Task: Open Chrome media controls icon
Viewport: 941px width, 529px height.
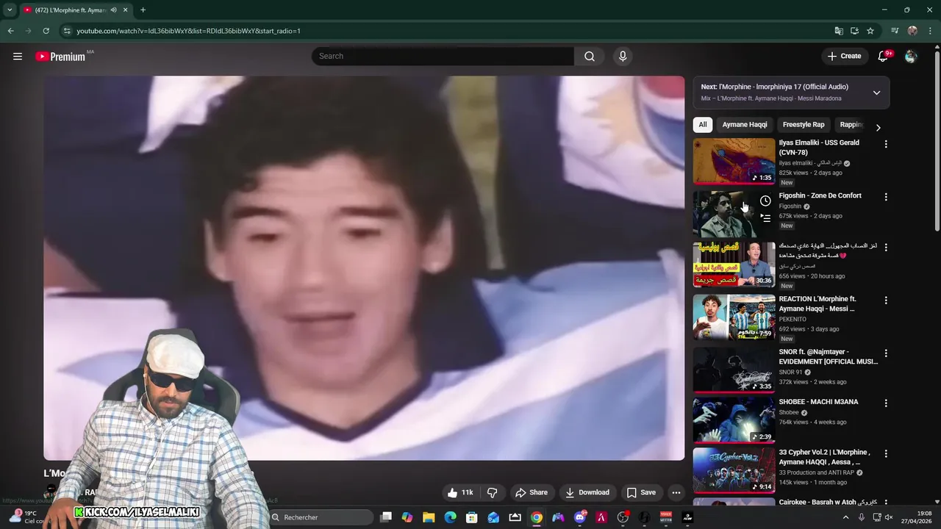Action: tap(895, 31)
